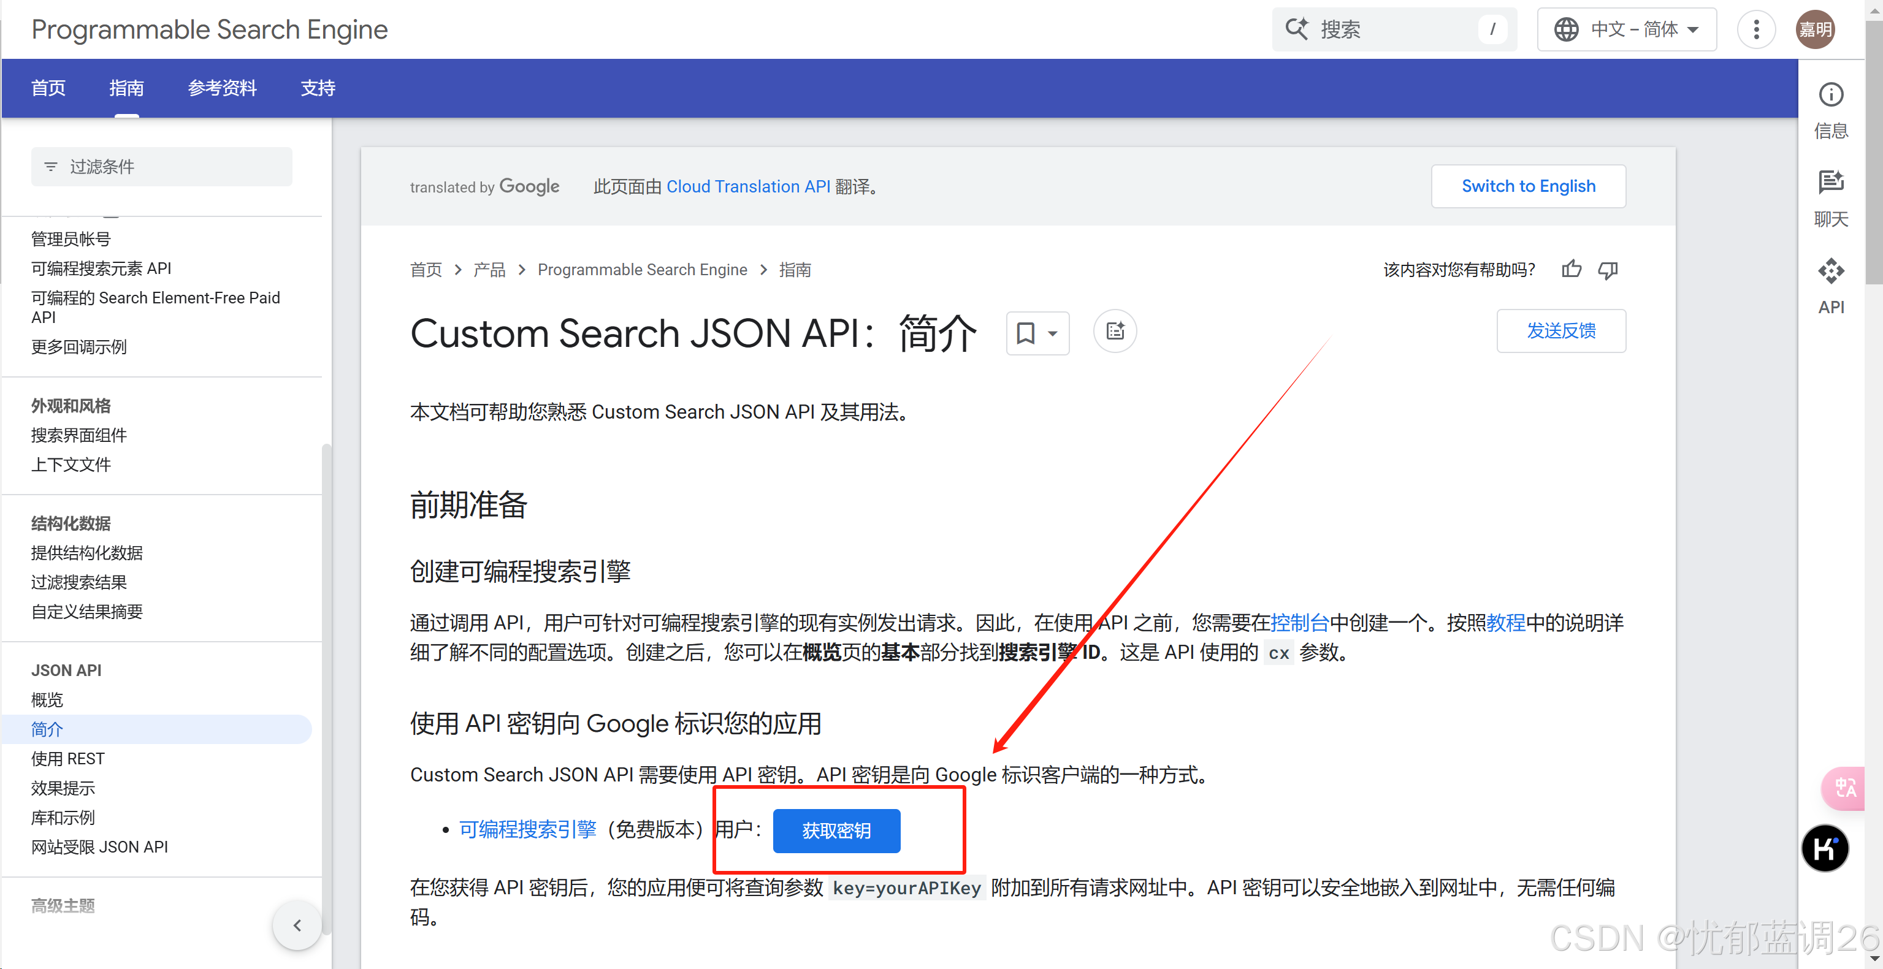Click the bookmark icon next to title
The height and width of the screenshot is (969, 1883).
(1026, 333)
